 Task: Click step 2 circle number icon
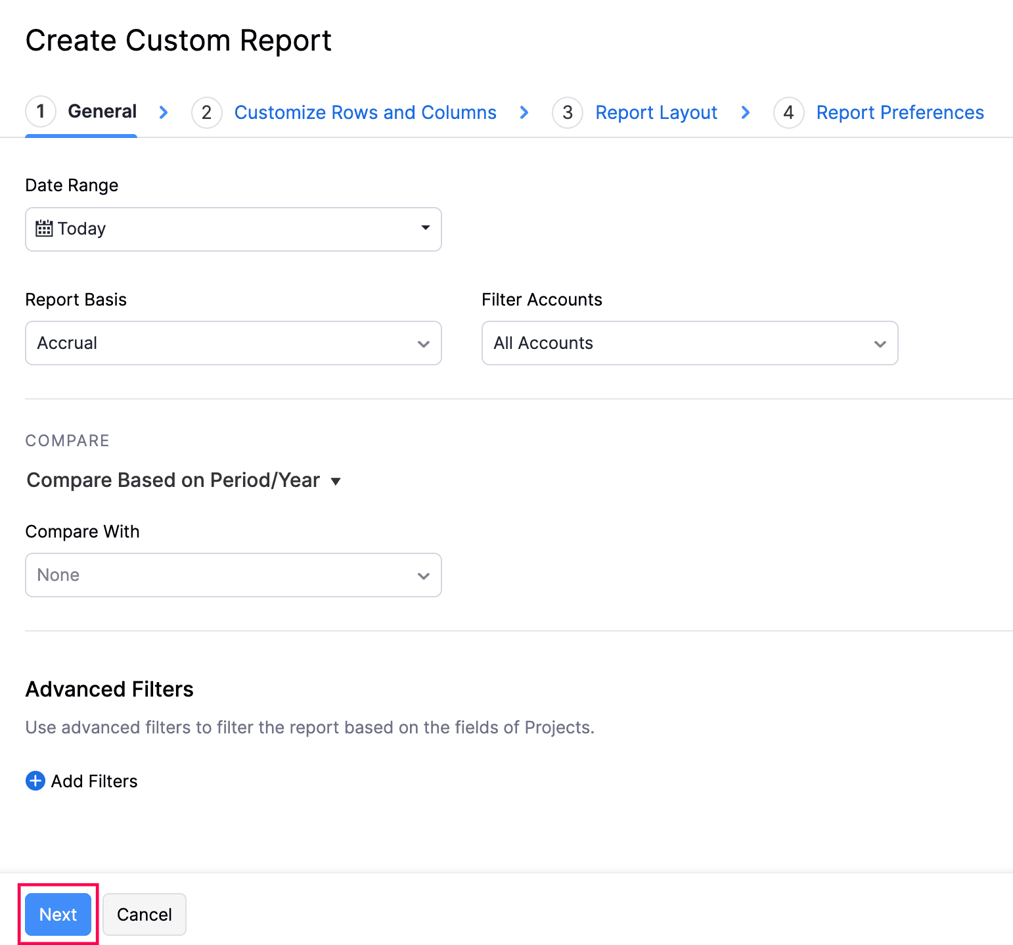pos(206,113)
